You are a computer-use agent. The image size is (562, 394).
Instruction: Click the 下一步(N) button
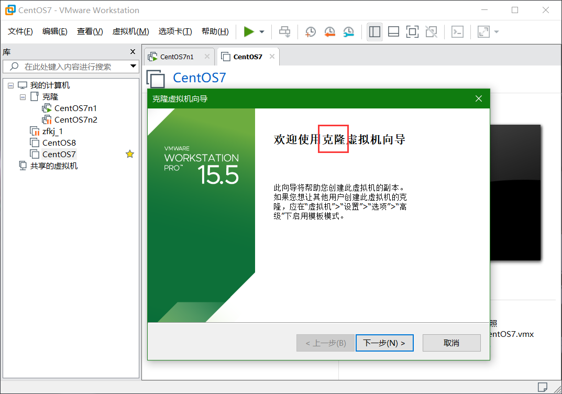[x=384, y=343]
